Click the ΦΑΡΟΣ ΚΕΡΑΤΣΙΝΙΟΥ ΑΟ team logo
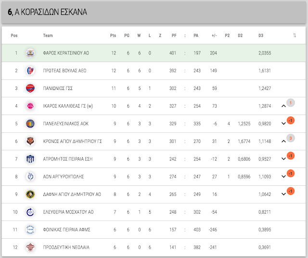308x258 pixels. pos(30,53)
